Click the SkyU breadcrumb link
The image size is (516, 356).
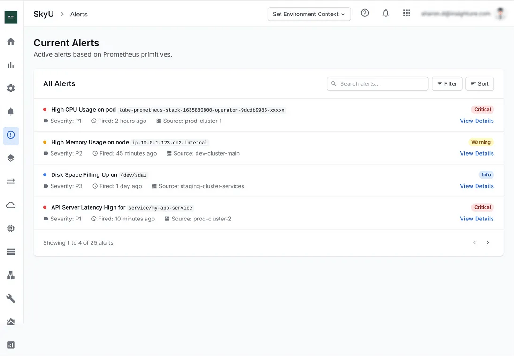[44, 14]
